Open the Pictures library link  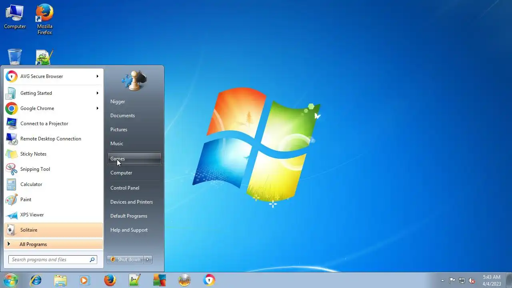(x=134, y=130)
